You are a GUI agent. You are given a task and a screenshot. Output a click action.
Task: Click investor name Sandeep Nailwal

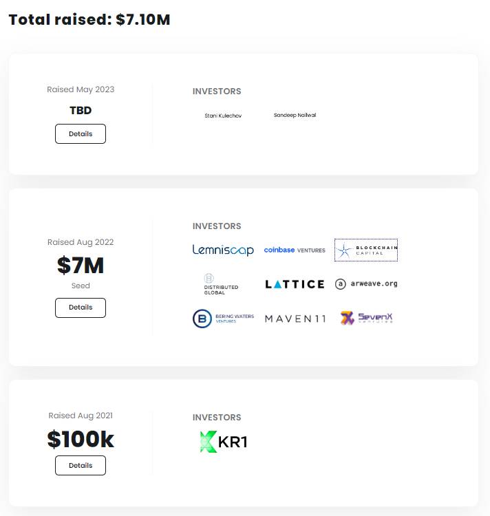click(295, 115)
